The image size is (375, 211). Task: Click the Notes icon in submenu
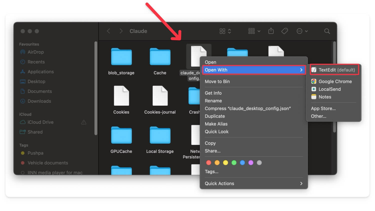pos(314,97)
